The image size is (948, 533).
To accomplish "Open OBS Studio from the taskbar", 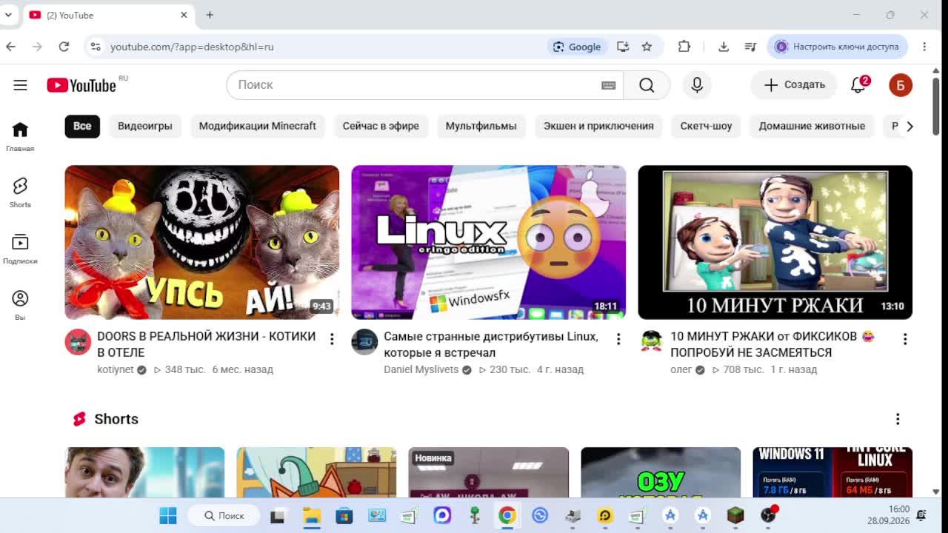I will pyautogui.click(x=768, y=515).
